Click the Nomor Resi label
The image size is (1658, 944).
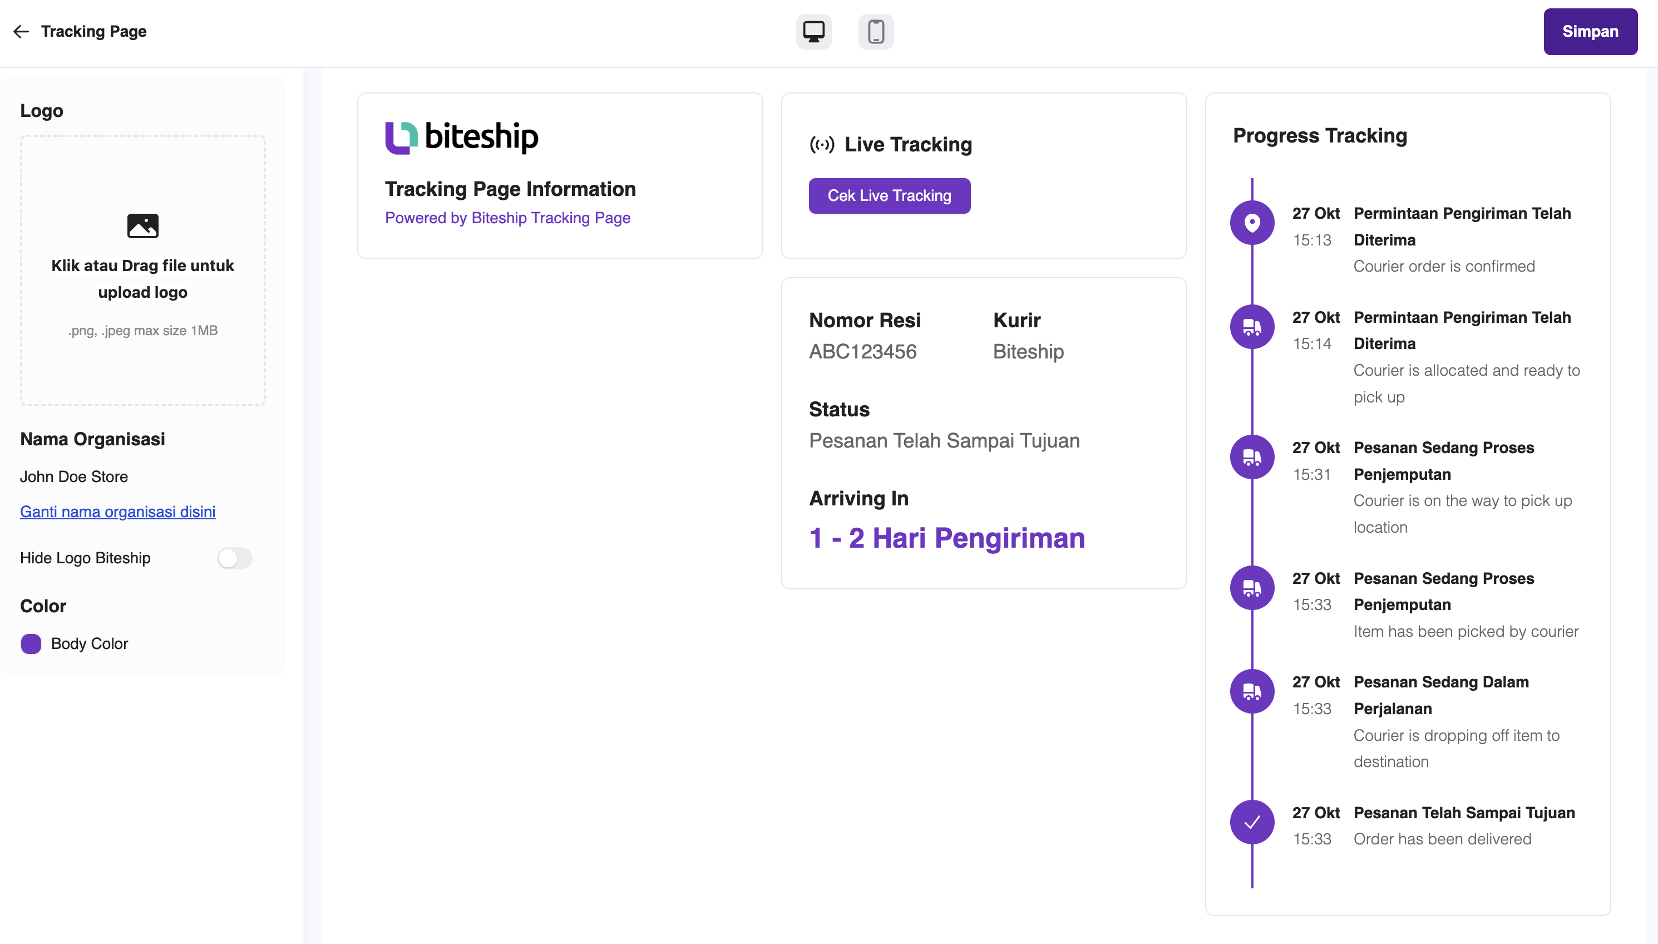tap(864, 320)
